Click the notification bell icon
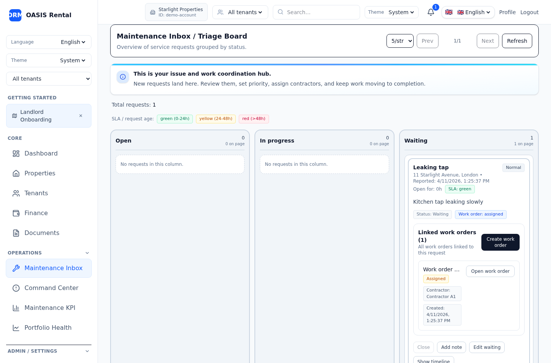The width and height of the screenshot is (551, 363). 430,12
